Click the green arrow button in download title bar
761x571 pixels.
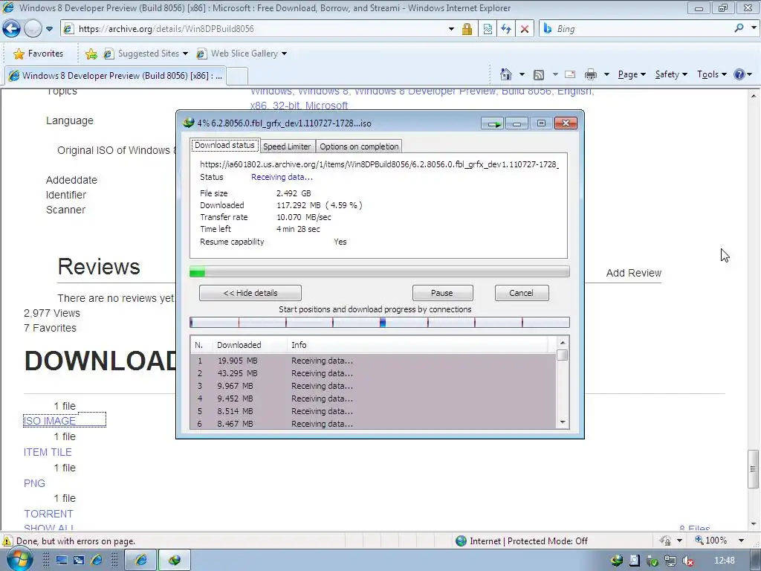pos(493,124)
